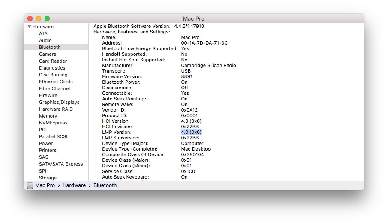Viewport: 388px width, 224px height.
Task: Open Ethernet Cards section
Action: click(x=56, y=82)
